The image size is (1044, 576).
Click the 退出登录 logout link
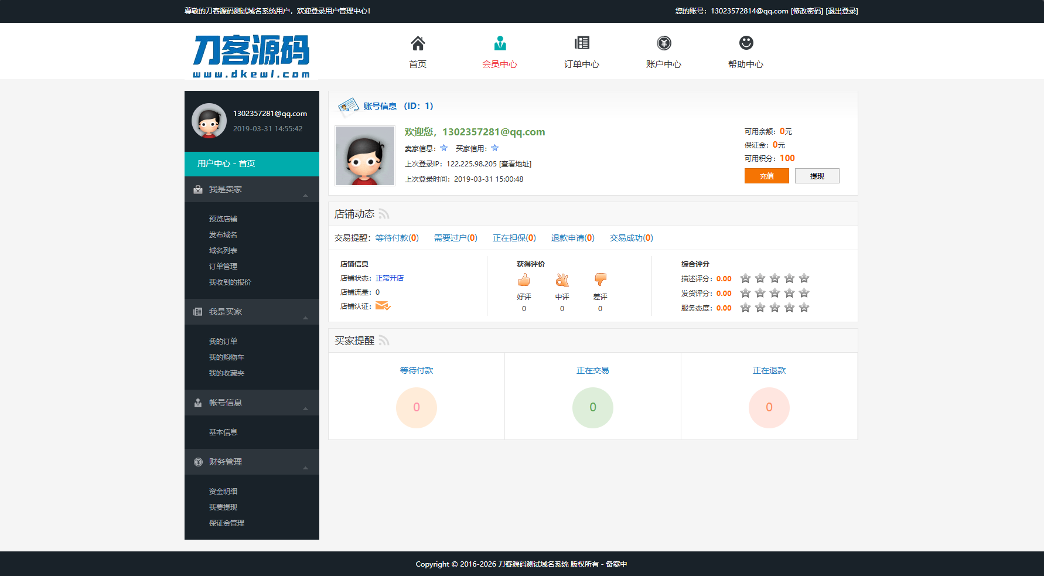tap(842, 11)
